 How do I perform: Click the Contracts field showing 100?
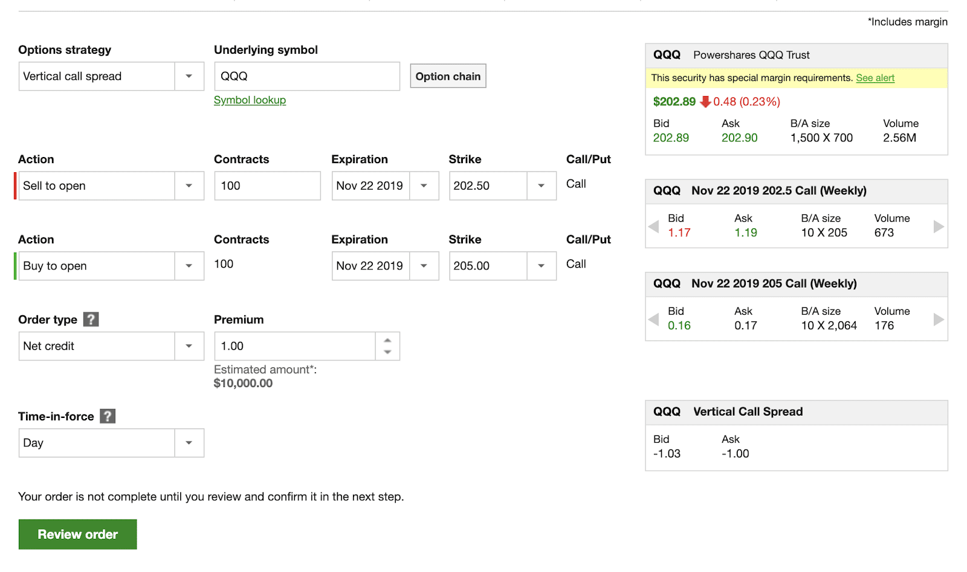(x=267, y=185)
